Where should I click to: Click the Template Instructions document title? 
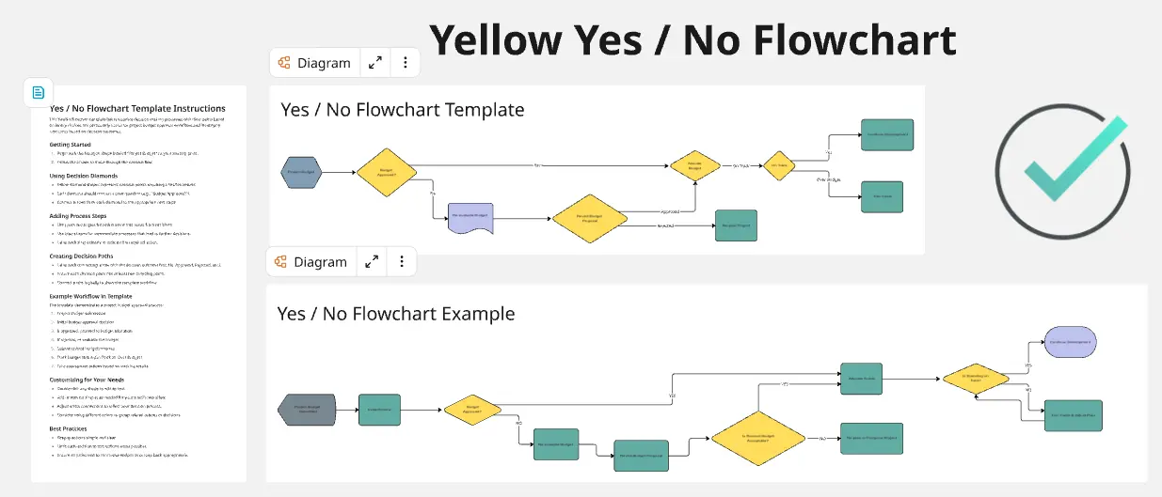tap(137, 109)
